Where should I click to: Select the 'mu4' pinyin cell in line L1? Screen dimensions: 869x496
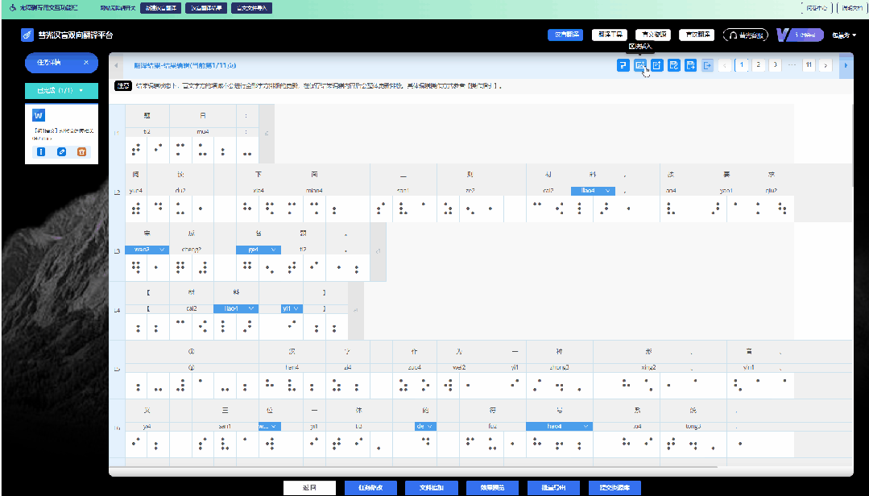coord(203,132)
